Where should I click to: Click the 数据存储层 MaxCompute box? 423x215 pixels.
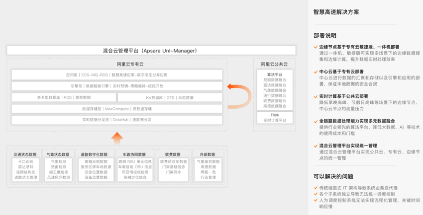click(117, 109)
